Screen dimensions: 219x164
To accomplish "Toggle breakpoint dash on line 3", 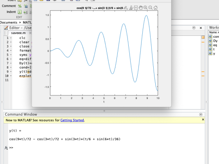I will point(11,46).
